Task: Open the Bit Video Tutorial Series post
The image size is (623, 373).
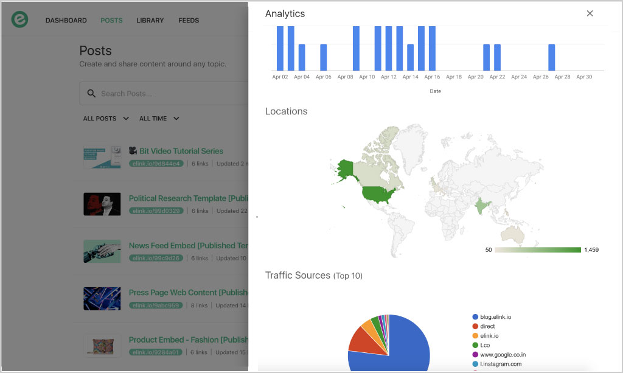Action: (181, 151)
